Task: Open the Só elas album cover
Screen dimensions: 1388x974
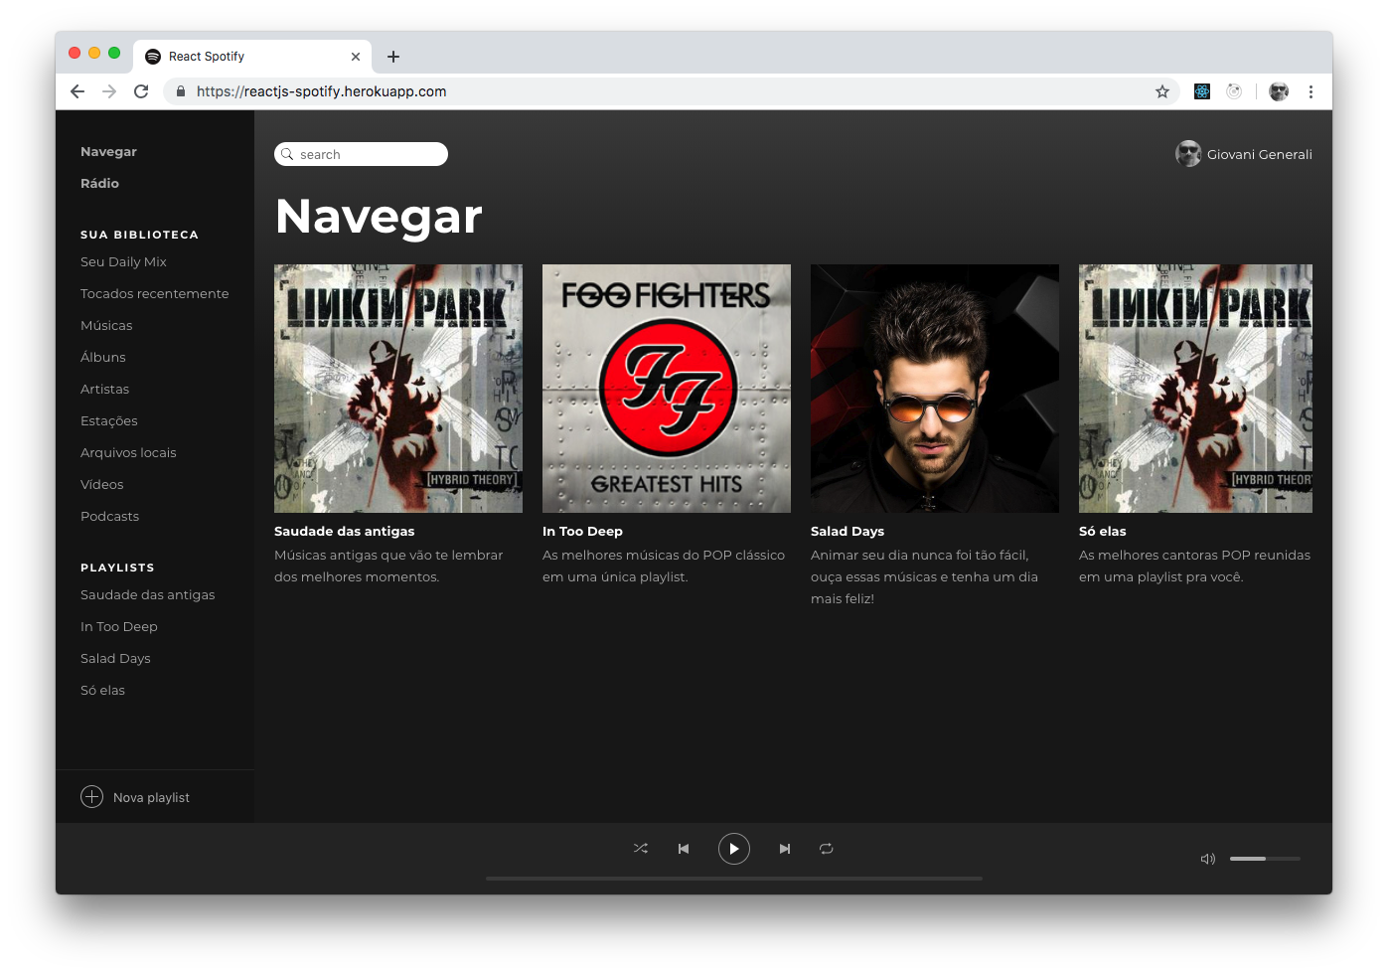Action: [1195, 389]
